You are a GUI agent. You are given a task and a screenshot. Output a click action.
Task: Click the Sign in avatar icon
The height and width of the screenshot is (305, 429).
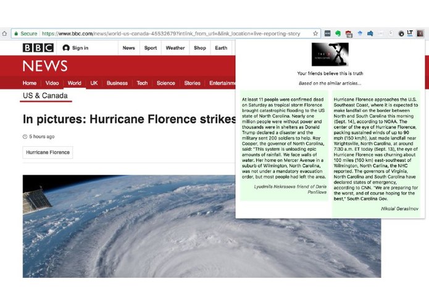coord(66,48)
